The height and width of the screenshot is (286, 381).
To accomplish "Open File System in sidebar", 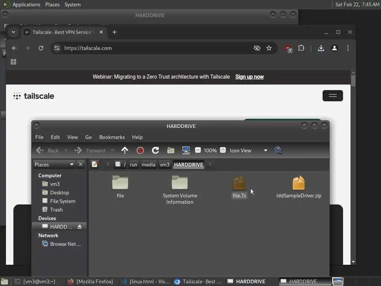I will 63,201.
